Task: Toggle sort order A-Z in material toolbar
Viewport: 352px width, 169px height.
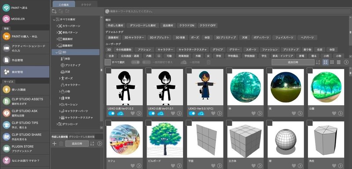Action: (x=318, y=62)
